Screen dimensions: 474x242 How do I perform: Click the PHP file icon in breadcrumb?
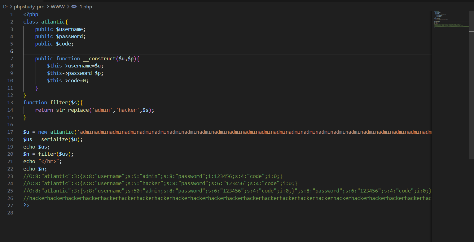[74, 6]
